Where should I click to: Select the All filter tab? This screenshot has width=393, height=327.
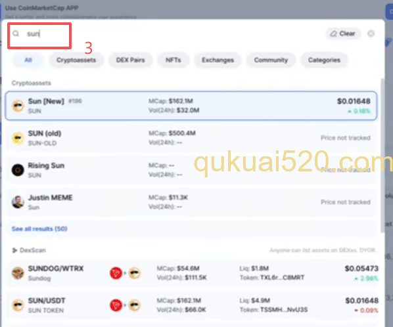28,60
